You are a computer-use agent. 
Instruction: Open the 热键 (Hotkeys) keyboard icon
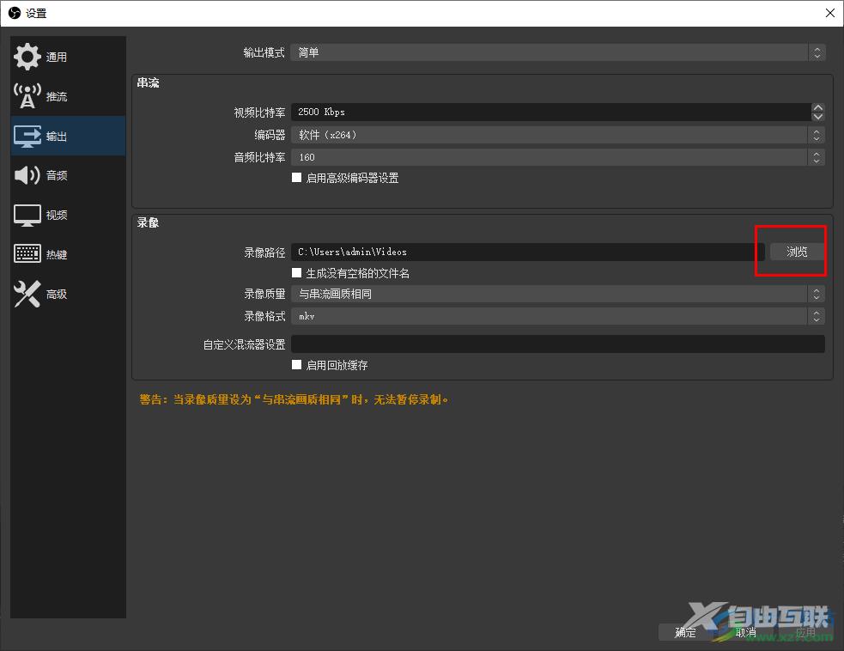point(27,253)
